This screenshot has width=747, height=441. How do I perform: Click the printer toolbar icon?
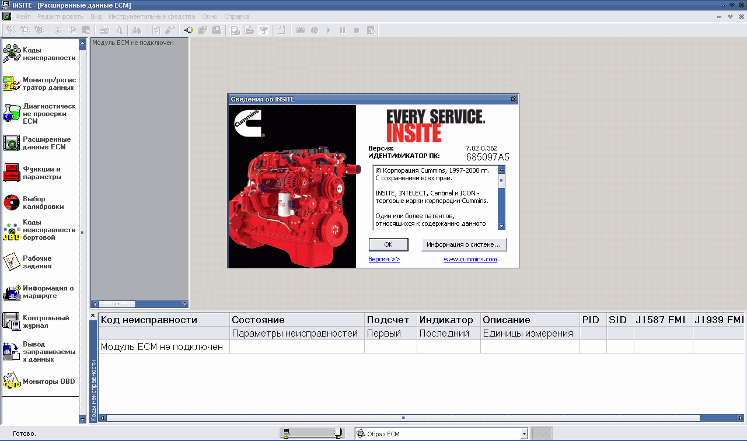(x=104, y=30)
